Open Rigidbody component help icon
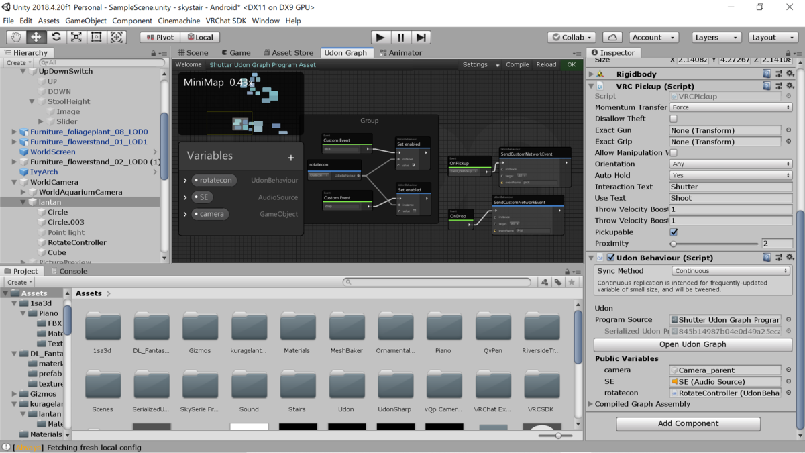Image resolution: width=805 pixels, height=453 pixels. [x=766, y=74]
